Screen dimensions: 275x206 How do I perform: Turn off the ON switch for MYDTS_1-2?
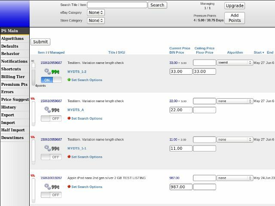51,80
